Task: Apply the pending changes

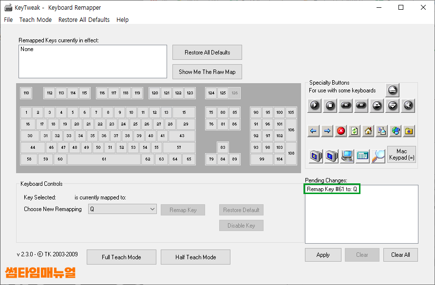Action: click(x=323, y=255)
